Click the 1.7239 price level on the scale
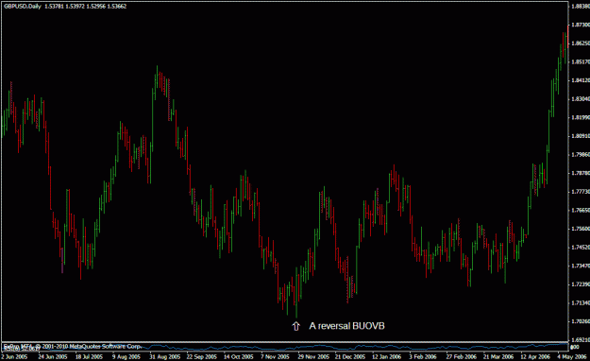The width and height of the screenshot is (590, 361). tap(581, 284)
